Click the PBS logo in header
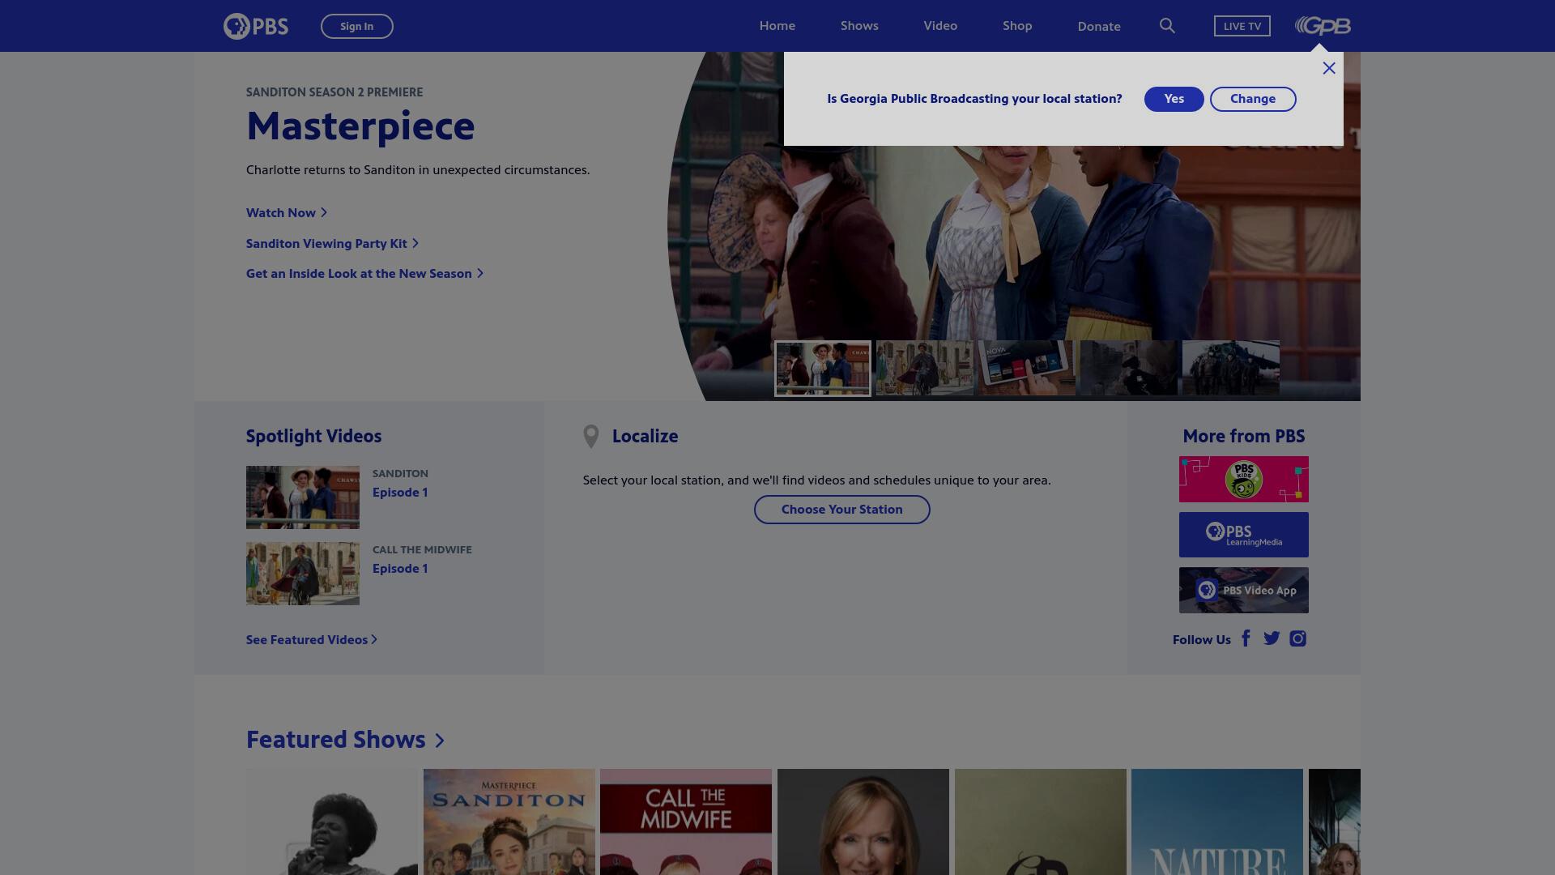 click(x=256, y=26)
